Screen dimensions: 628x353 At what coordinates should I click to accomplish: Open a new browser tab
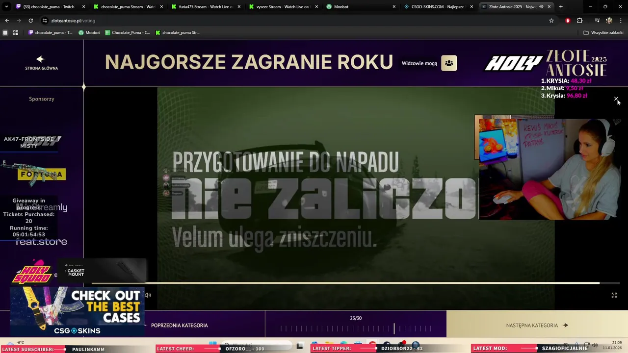pyautogui.click(x=561, y=7)
